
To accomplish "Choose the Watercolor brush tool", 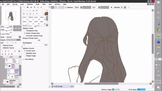I will pyautogui.click(x=43, y=18).
